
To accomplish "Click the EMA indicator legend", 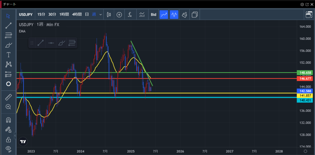I will pyautogui.click(x=22, y=31).
